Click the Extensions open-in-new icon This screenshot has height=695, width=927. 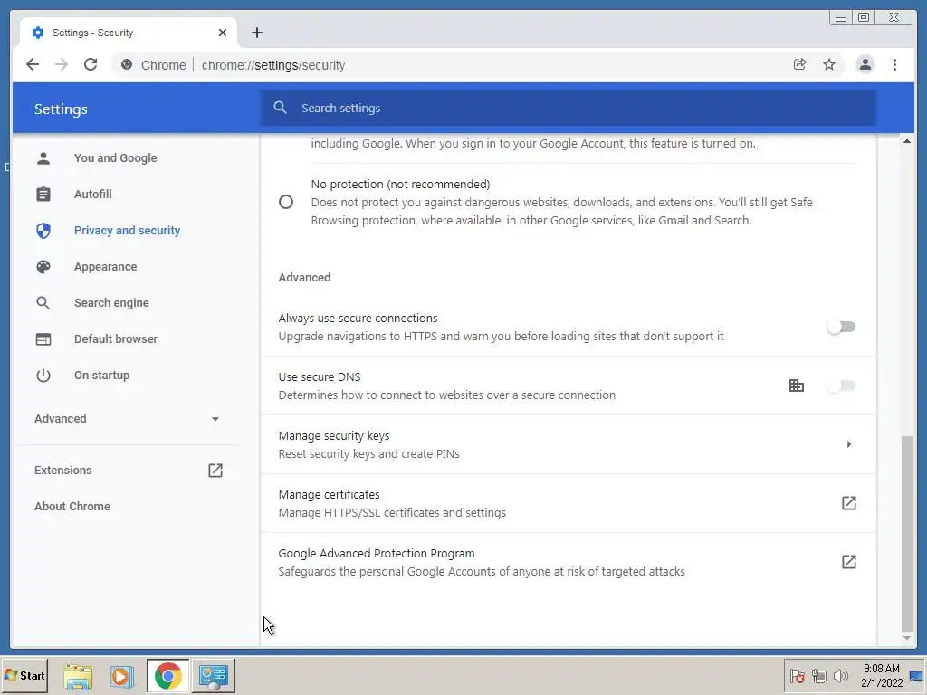pos(215,471)
